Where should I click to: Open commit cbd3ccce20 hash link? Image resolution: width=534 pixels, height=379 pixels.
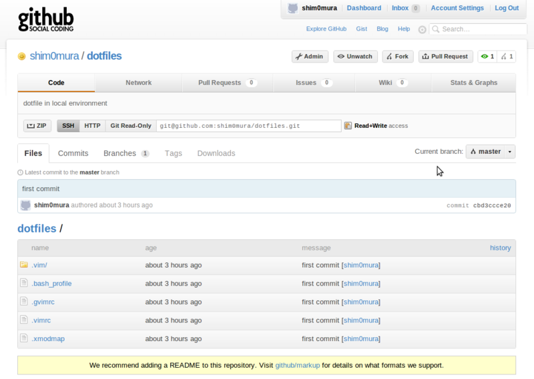coord(492,206)
